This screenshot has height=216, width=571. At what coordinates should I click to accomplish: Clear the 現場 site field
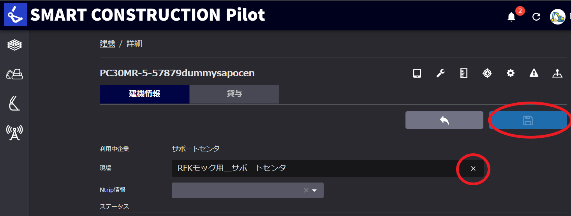click(473, 169)
